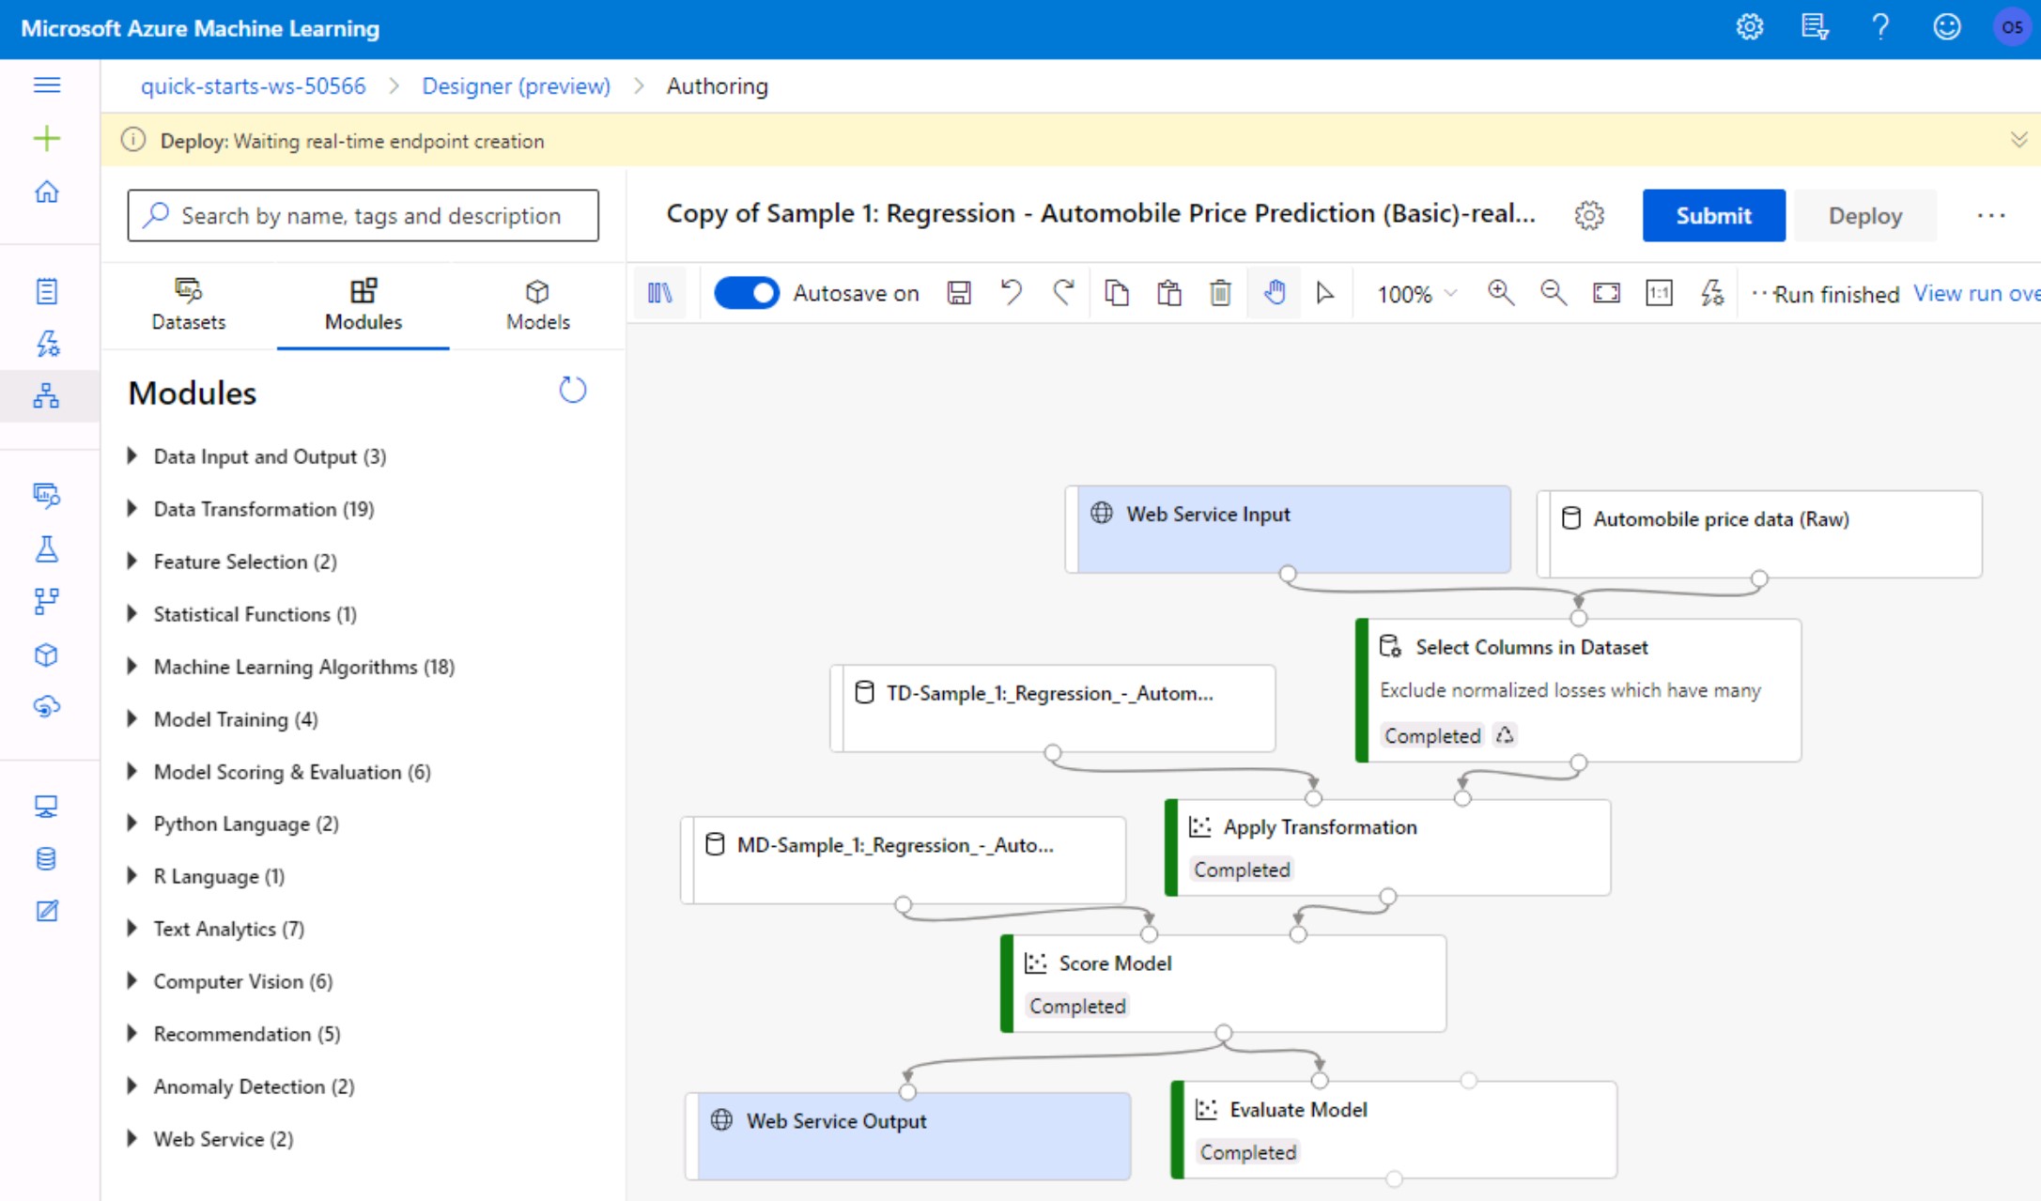
Task: Select the Web Service Input node
Action: point(1288,529)
